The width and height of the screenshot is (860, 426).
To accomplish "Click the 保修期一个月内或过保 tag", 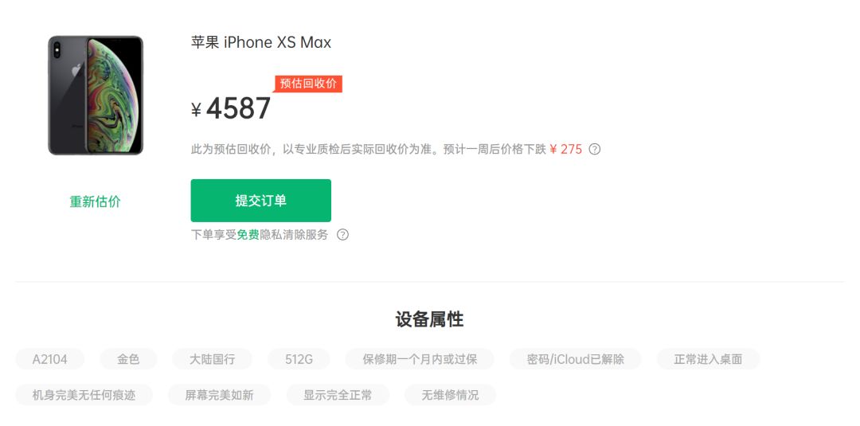I will pos(420,359).
